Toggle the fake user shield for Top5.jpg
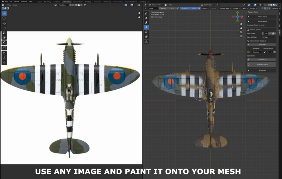Screen dimensions: 282x179 [x=73, y=5]
